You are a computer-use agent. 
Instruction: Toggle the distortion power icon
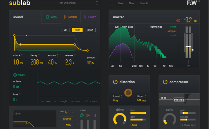115,82
